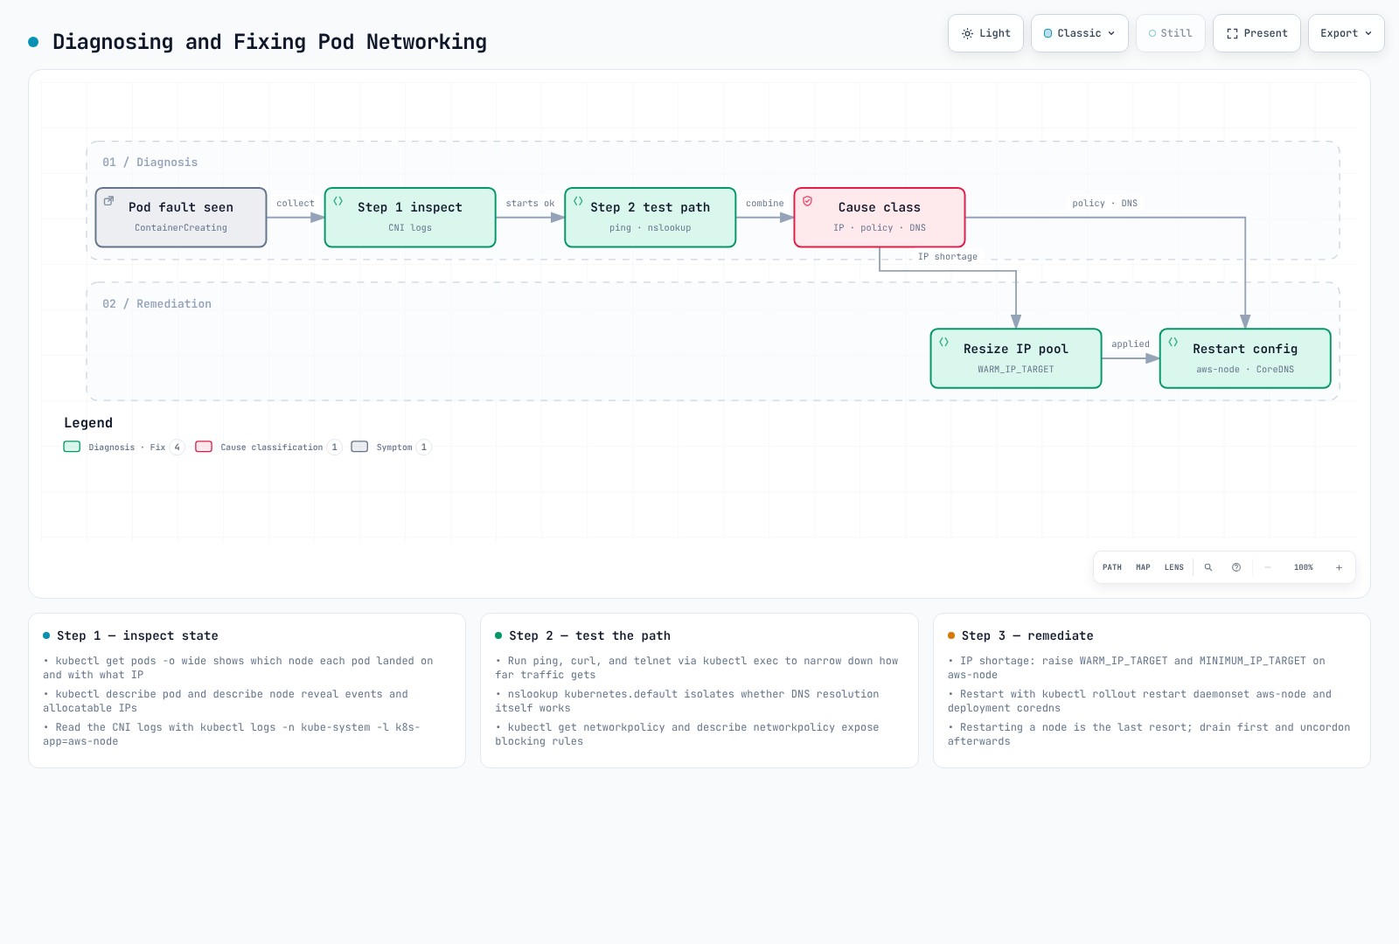Click the 'starts ok' edge label
This screenshot has width=1399, height=944.
coord(530,203)
